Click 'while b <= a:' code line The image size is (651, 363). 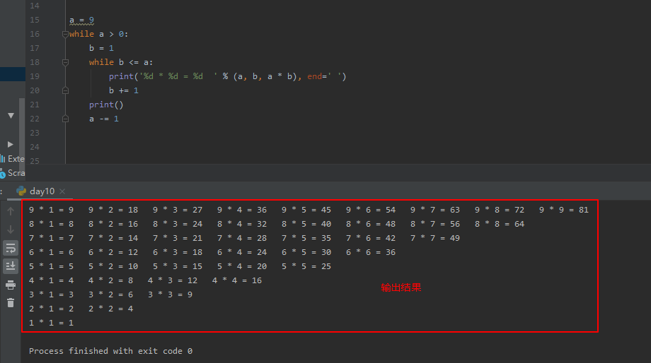[121, 62]
